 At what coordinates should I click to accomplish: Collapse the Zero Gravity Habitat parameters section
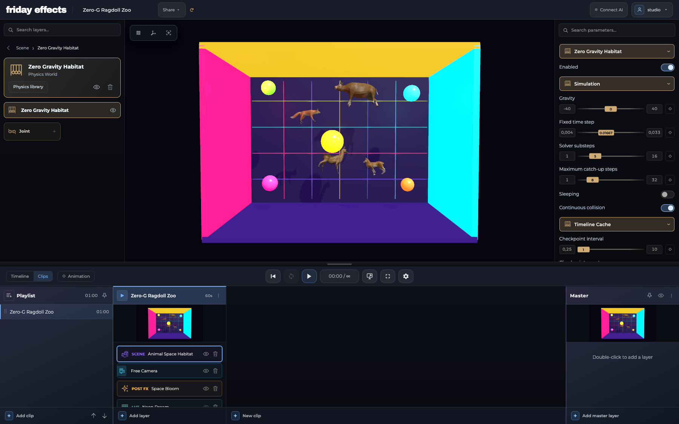pyautogui.click(x=617, y=51)
